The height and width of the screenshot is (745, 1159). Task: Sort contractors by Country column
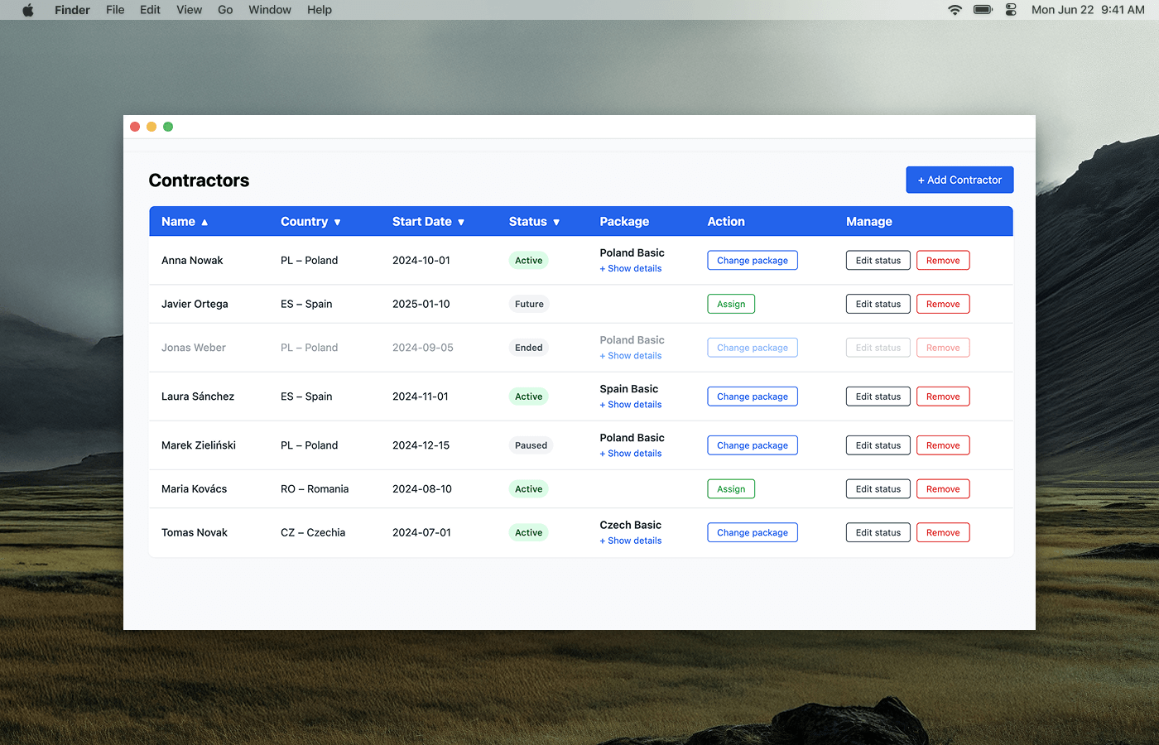tap(310, 222)
